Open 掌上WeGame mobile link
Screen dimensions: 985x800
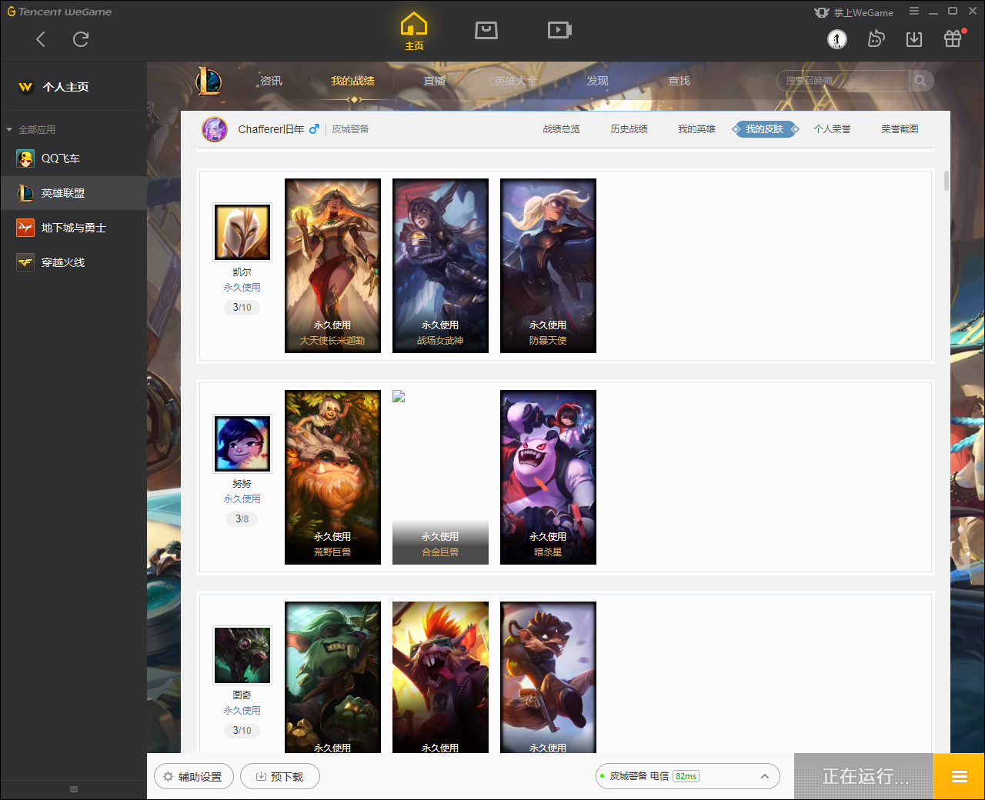(x=854, y=12)
